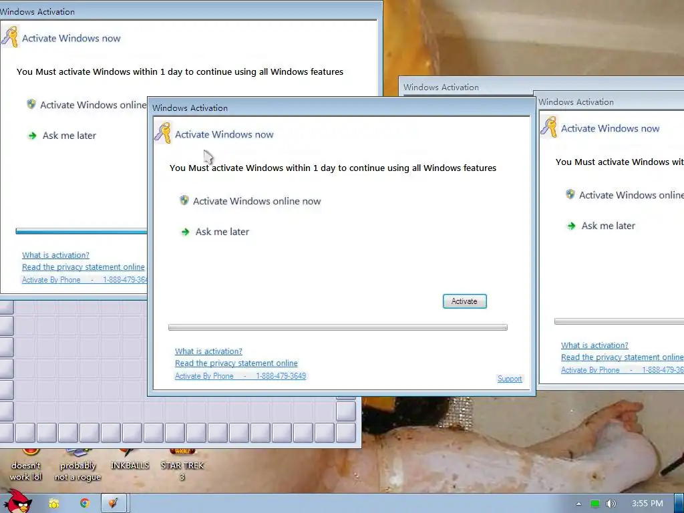Viewport: 684px width, 513px height.
Task: Launch Chrome from the taskbar
Action: 85,503
